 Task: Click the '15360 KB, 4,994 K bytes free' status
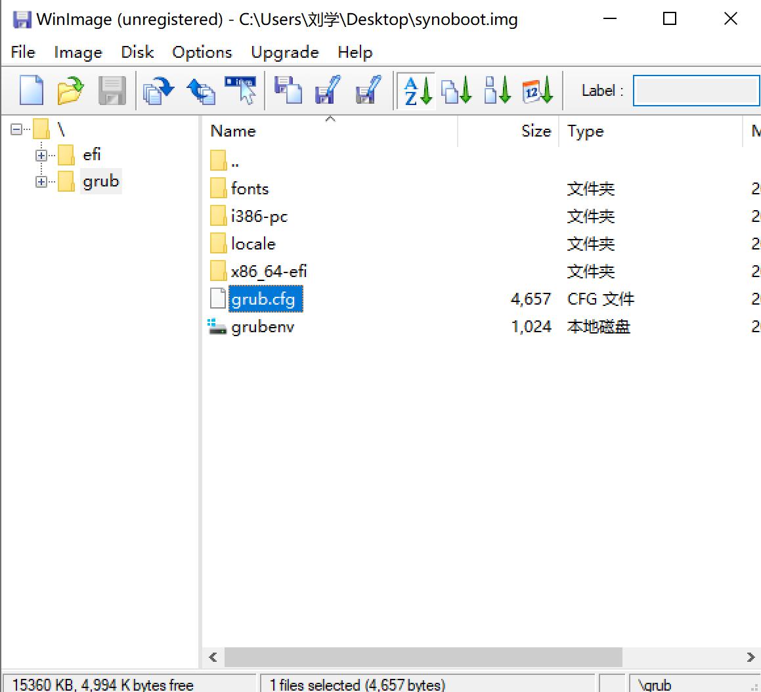coord(102,685)
